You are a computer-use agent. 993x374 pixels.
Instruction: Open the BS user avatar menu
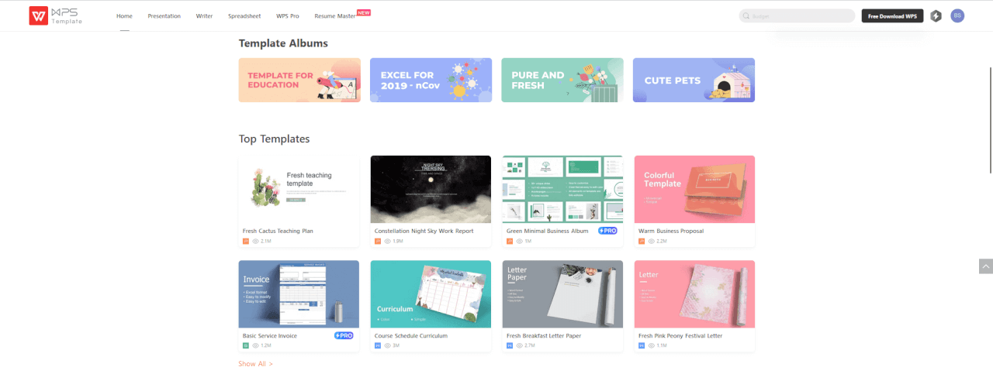coord(957,15)
